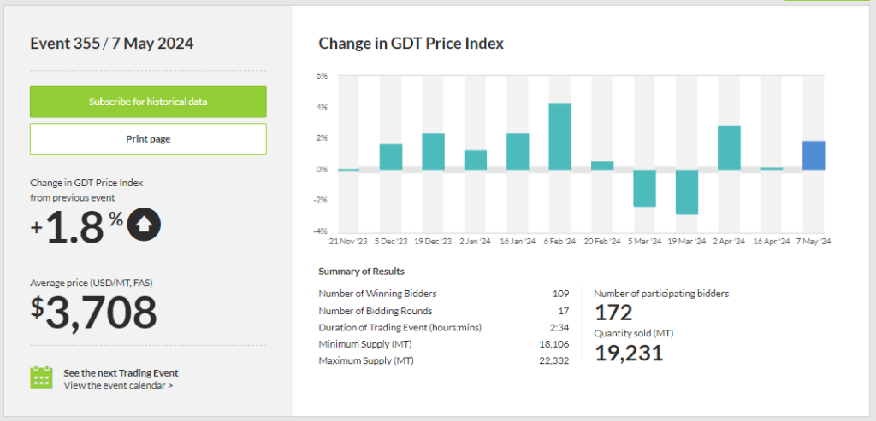Click the green calendar icon
Image resolution: width=876 pixels, height=421 pixels.
click(x=41, y=377)
